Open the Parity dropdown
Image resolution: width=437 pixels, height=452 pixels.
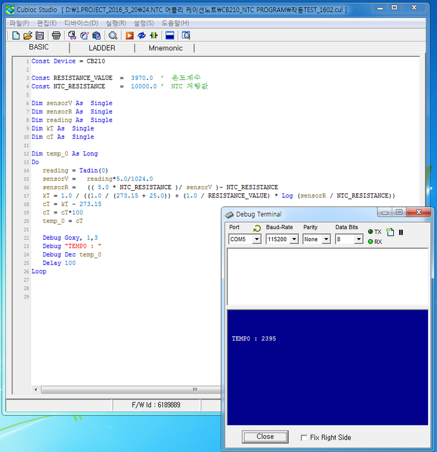click(x=325, y=239)
